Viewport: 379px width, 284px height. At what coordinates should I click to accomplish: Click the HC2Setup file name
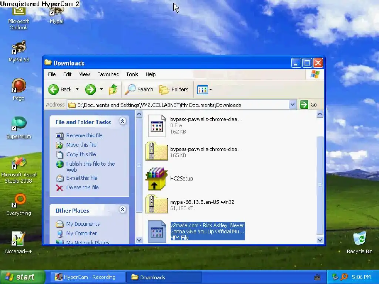[x=181, y=179]
